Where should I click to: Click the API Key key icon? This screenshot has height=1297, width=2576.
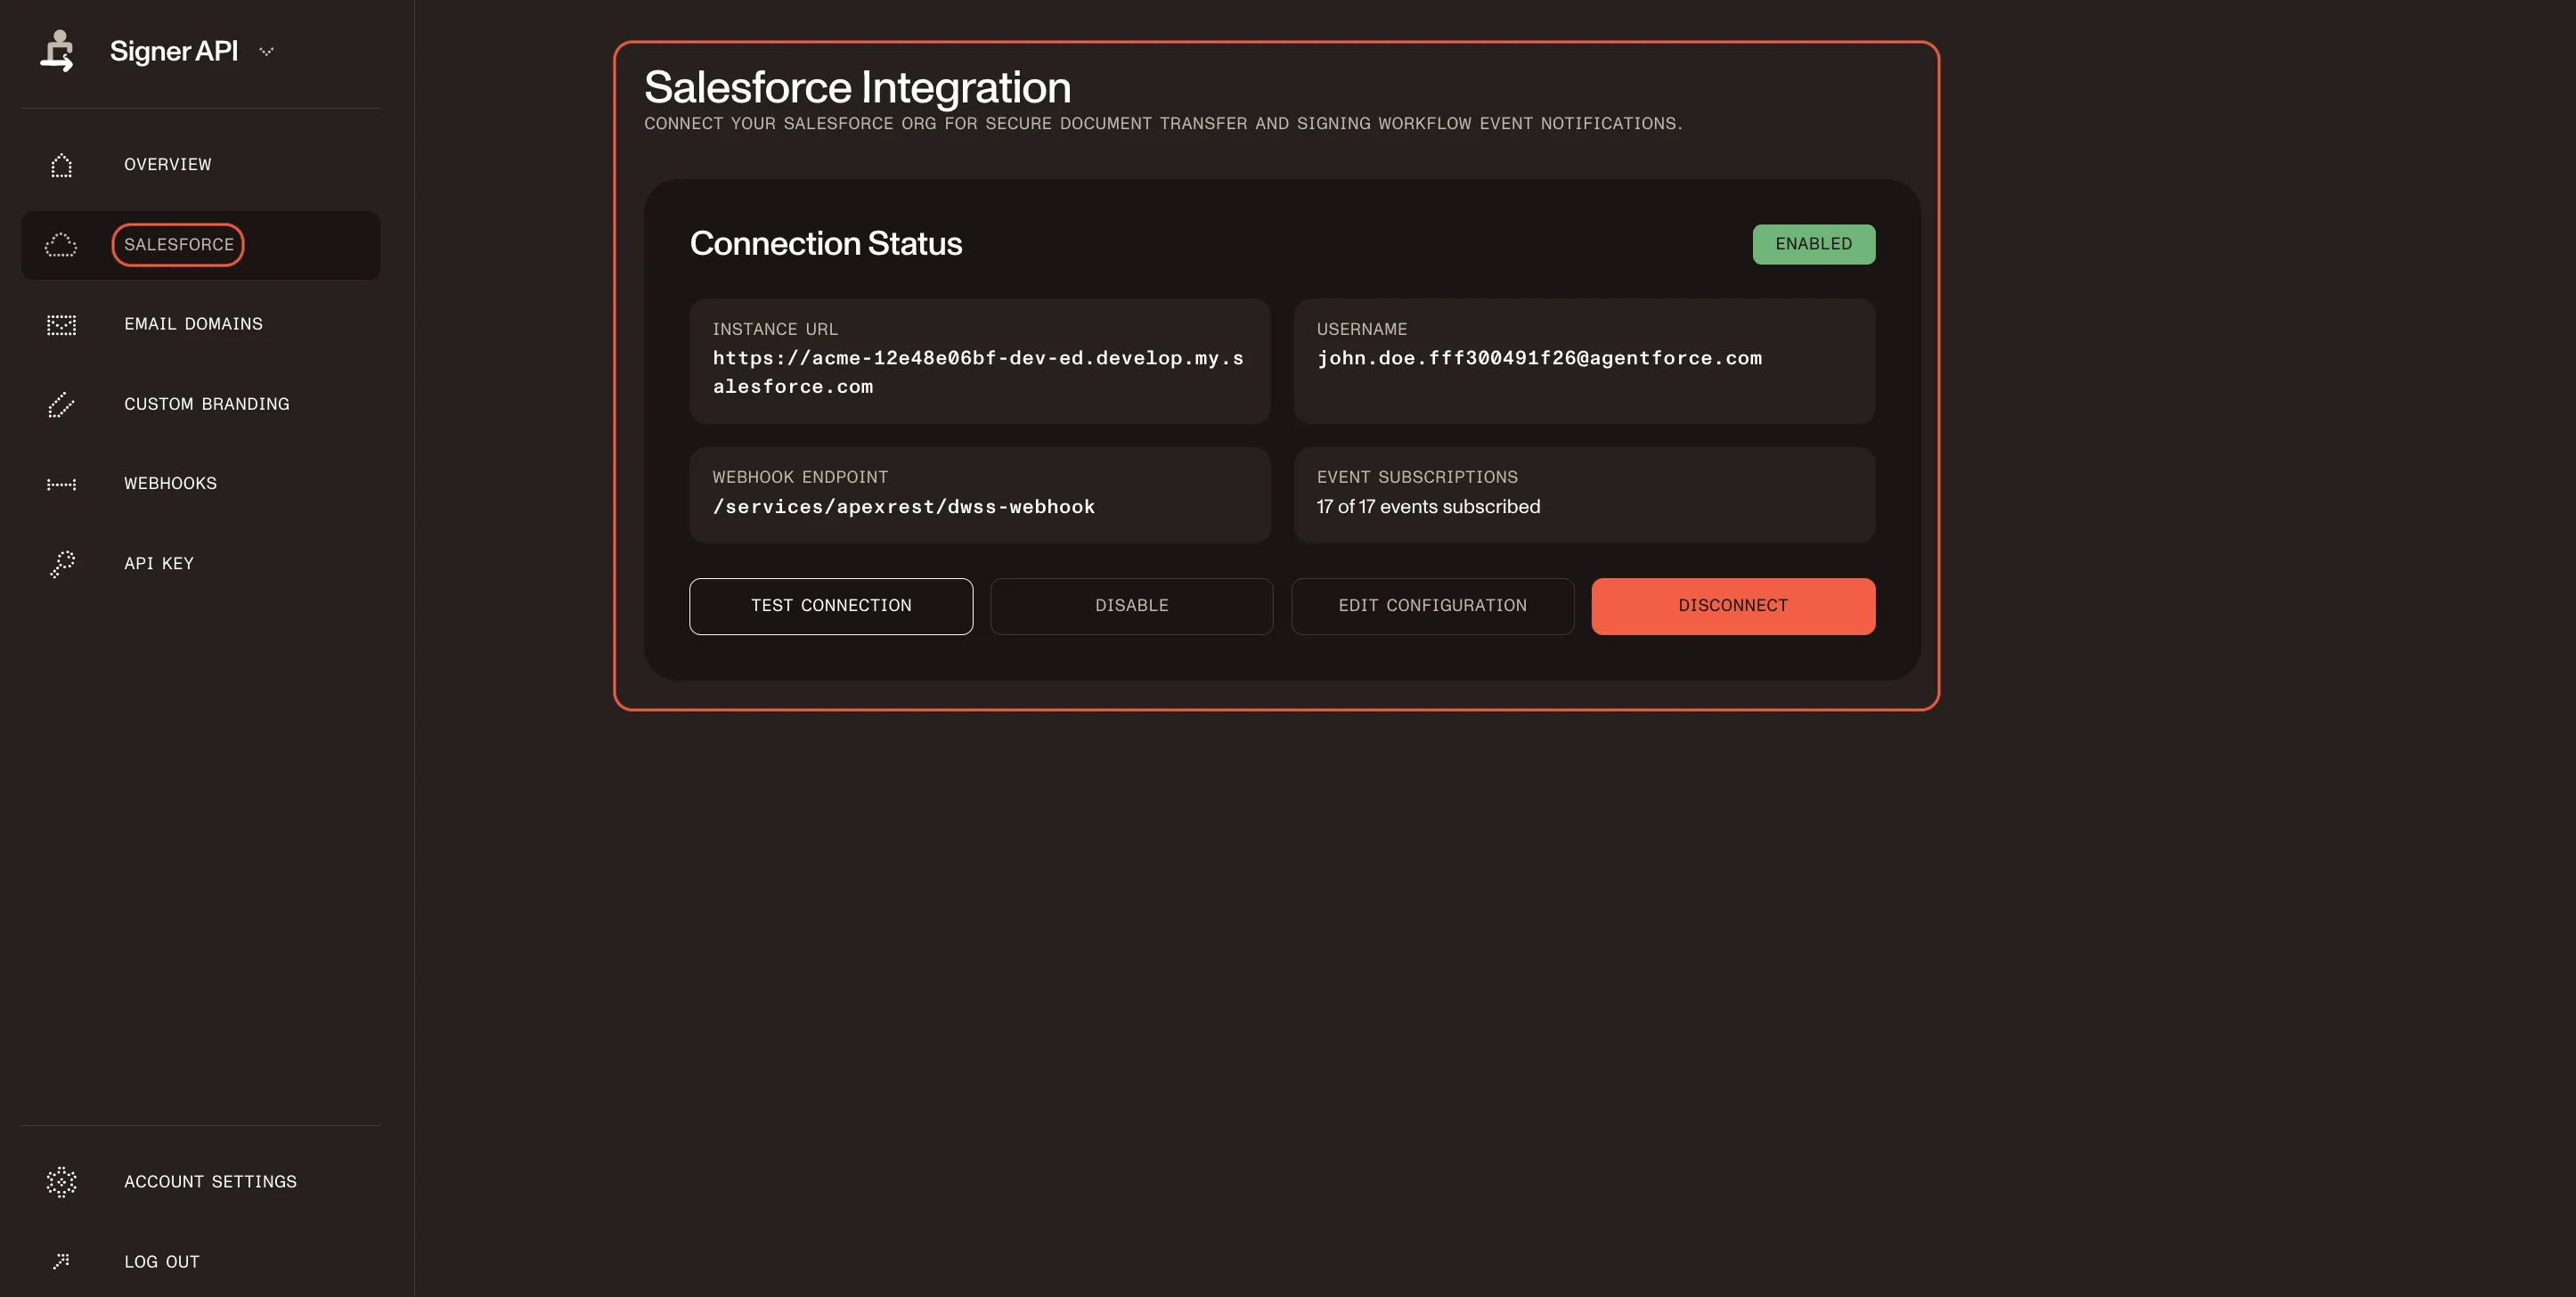click(61, 564)
